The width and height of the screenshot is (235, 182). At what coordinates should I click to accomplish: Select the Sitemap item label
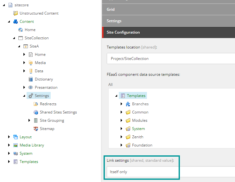pyautogui.click(x=47, y=129)
